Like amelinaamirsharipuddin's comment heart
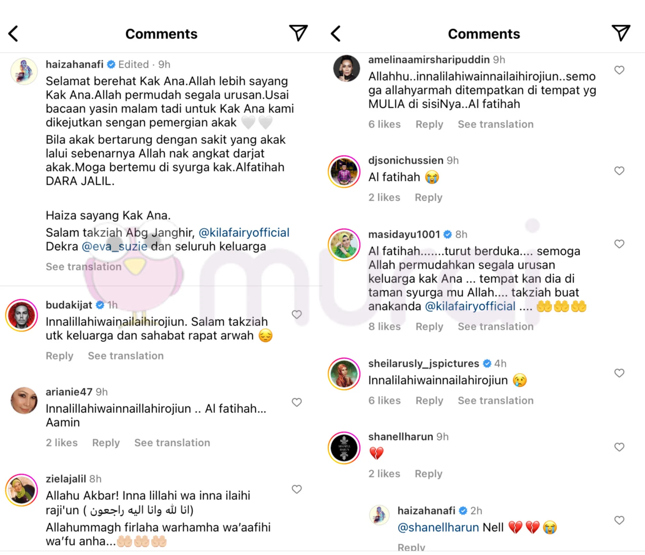 619,70
